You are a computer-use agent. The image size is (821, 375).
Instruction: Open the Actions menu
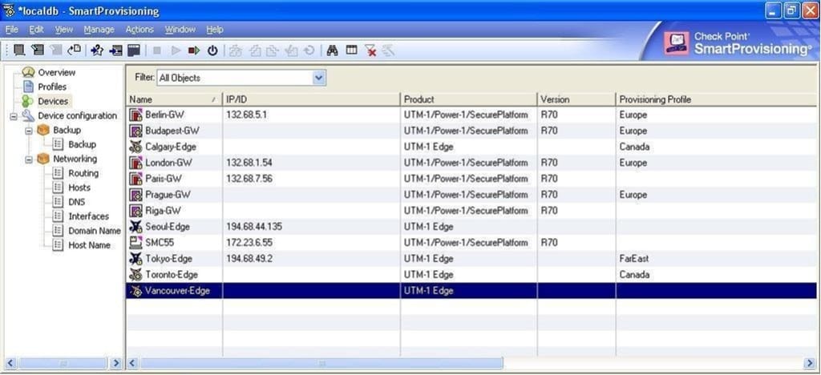(140, 30)
